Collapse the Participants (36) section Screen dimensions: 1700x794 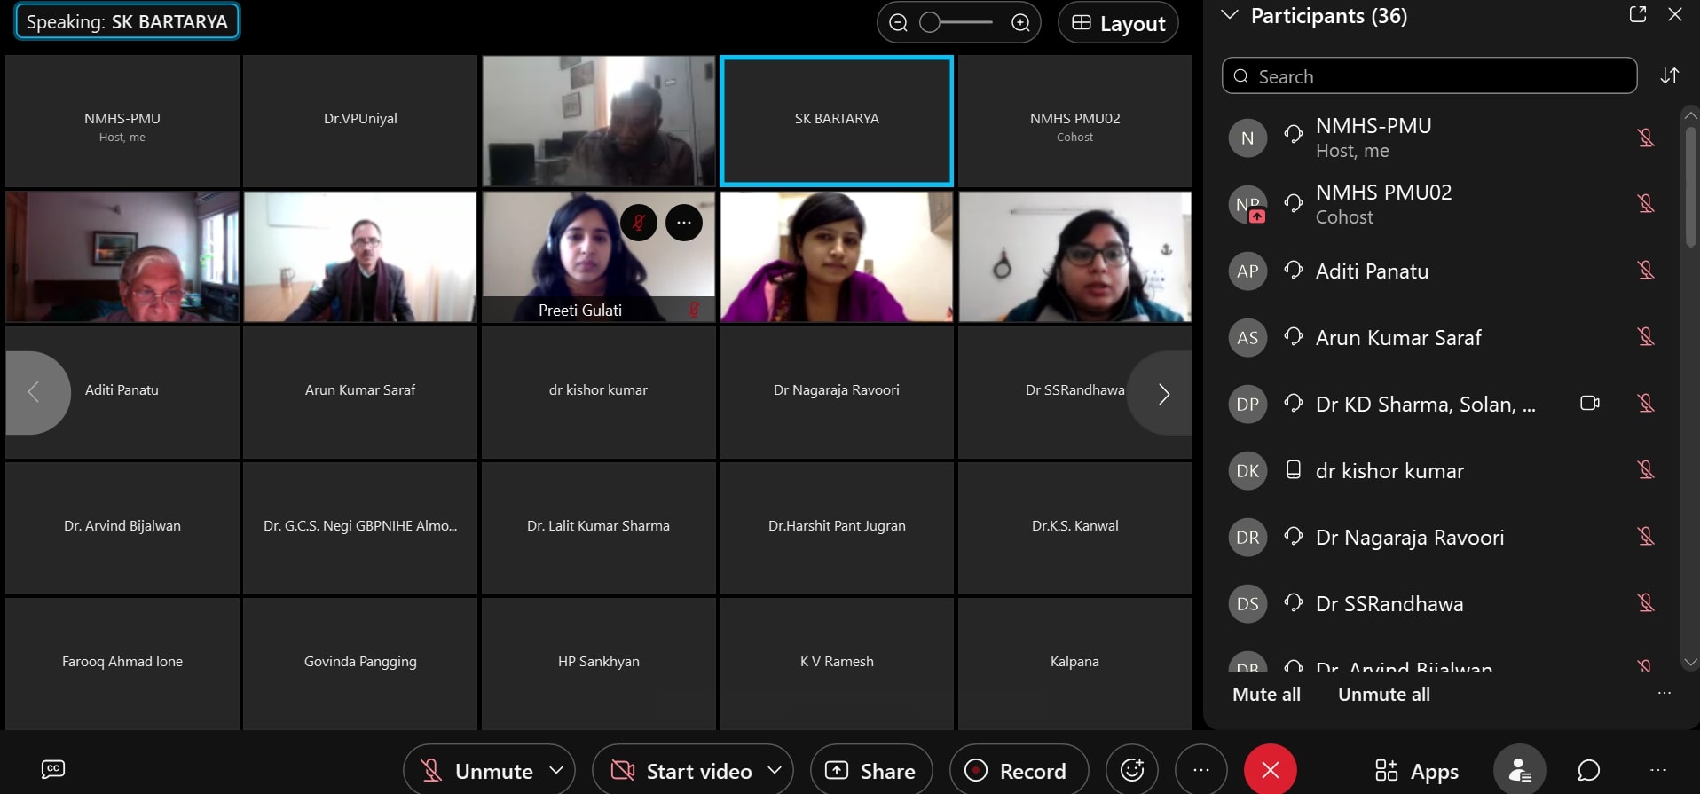(1230, 15)
